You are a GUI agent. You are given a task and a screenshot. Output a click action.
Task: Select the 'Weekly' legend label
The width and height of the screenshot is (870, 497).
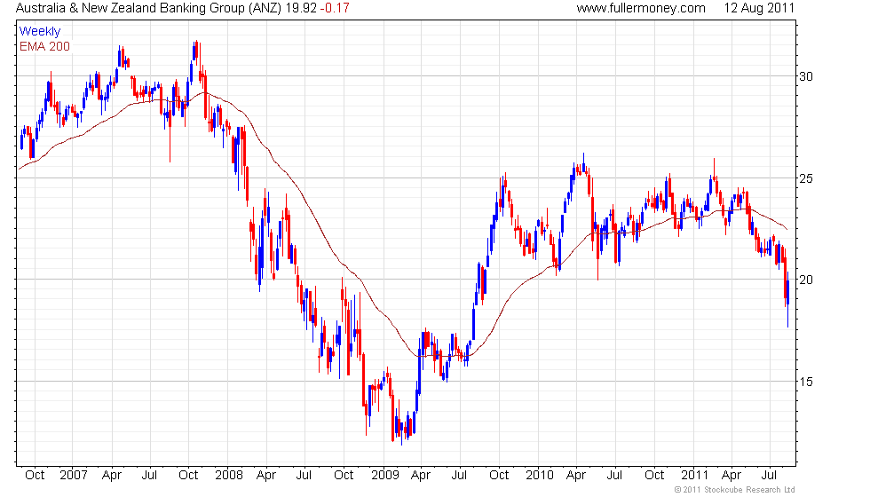tap(39, 32)
